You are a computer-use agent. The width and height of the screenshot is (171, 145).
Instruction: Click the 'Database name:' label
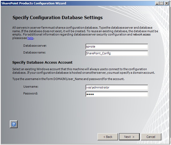(34, 52)
